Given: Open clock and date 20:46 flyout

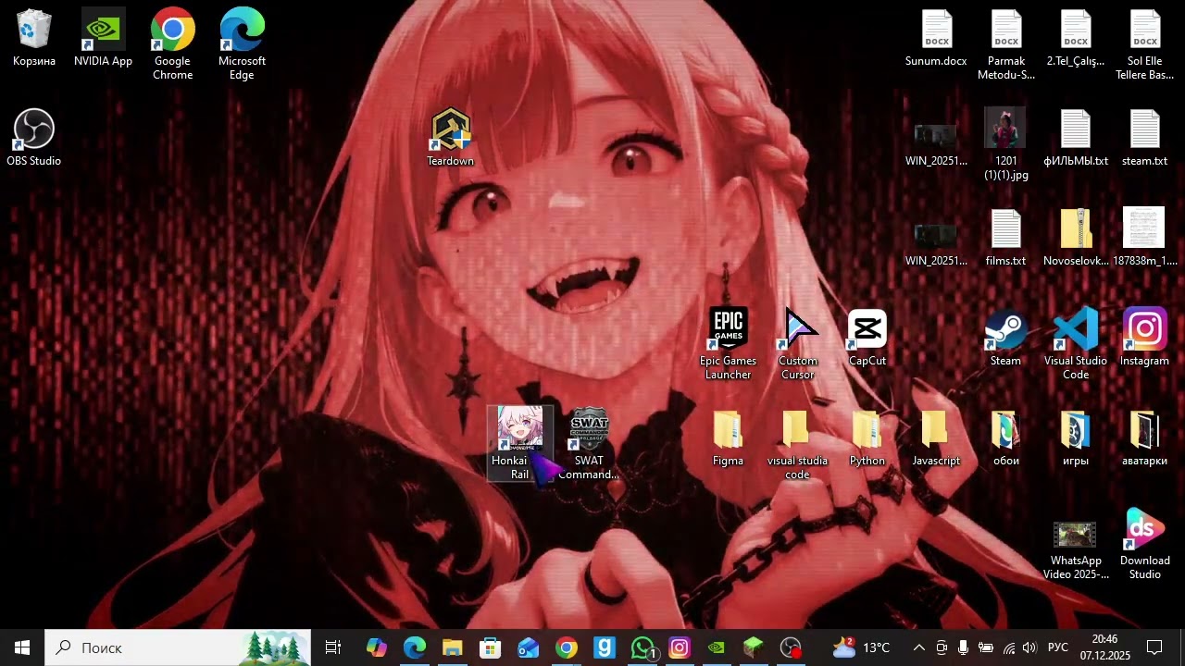Looking at the screenshot, I should (x=1104, y=647).
